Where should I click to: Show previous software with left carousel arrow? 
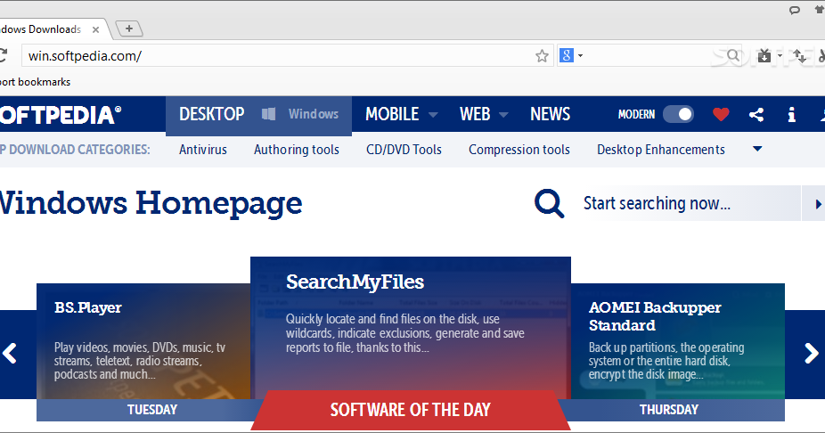[10, 353]
